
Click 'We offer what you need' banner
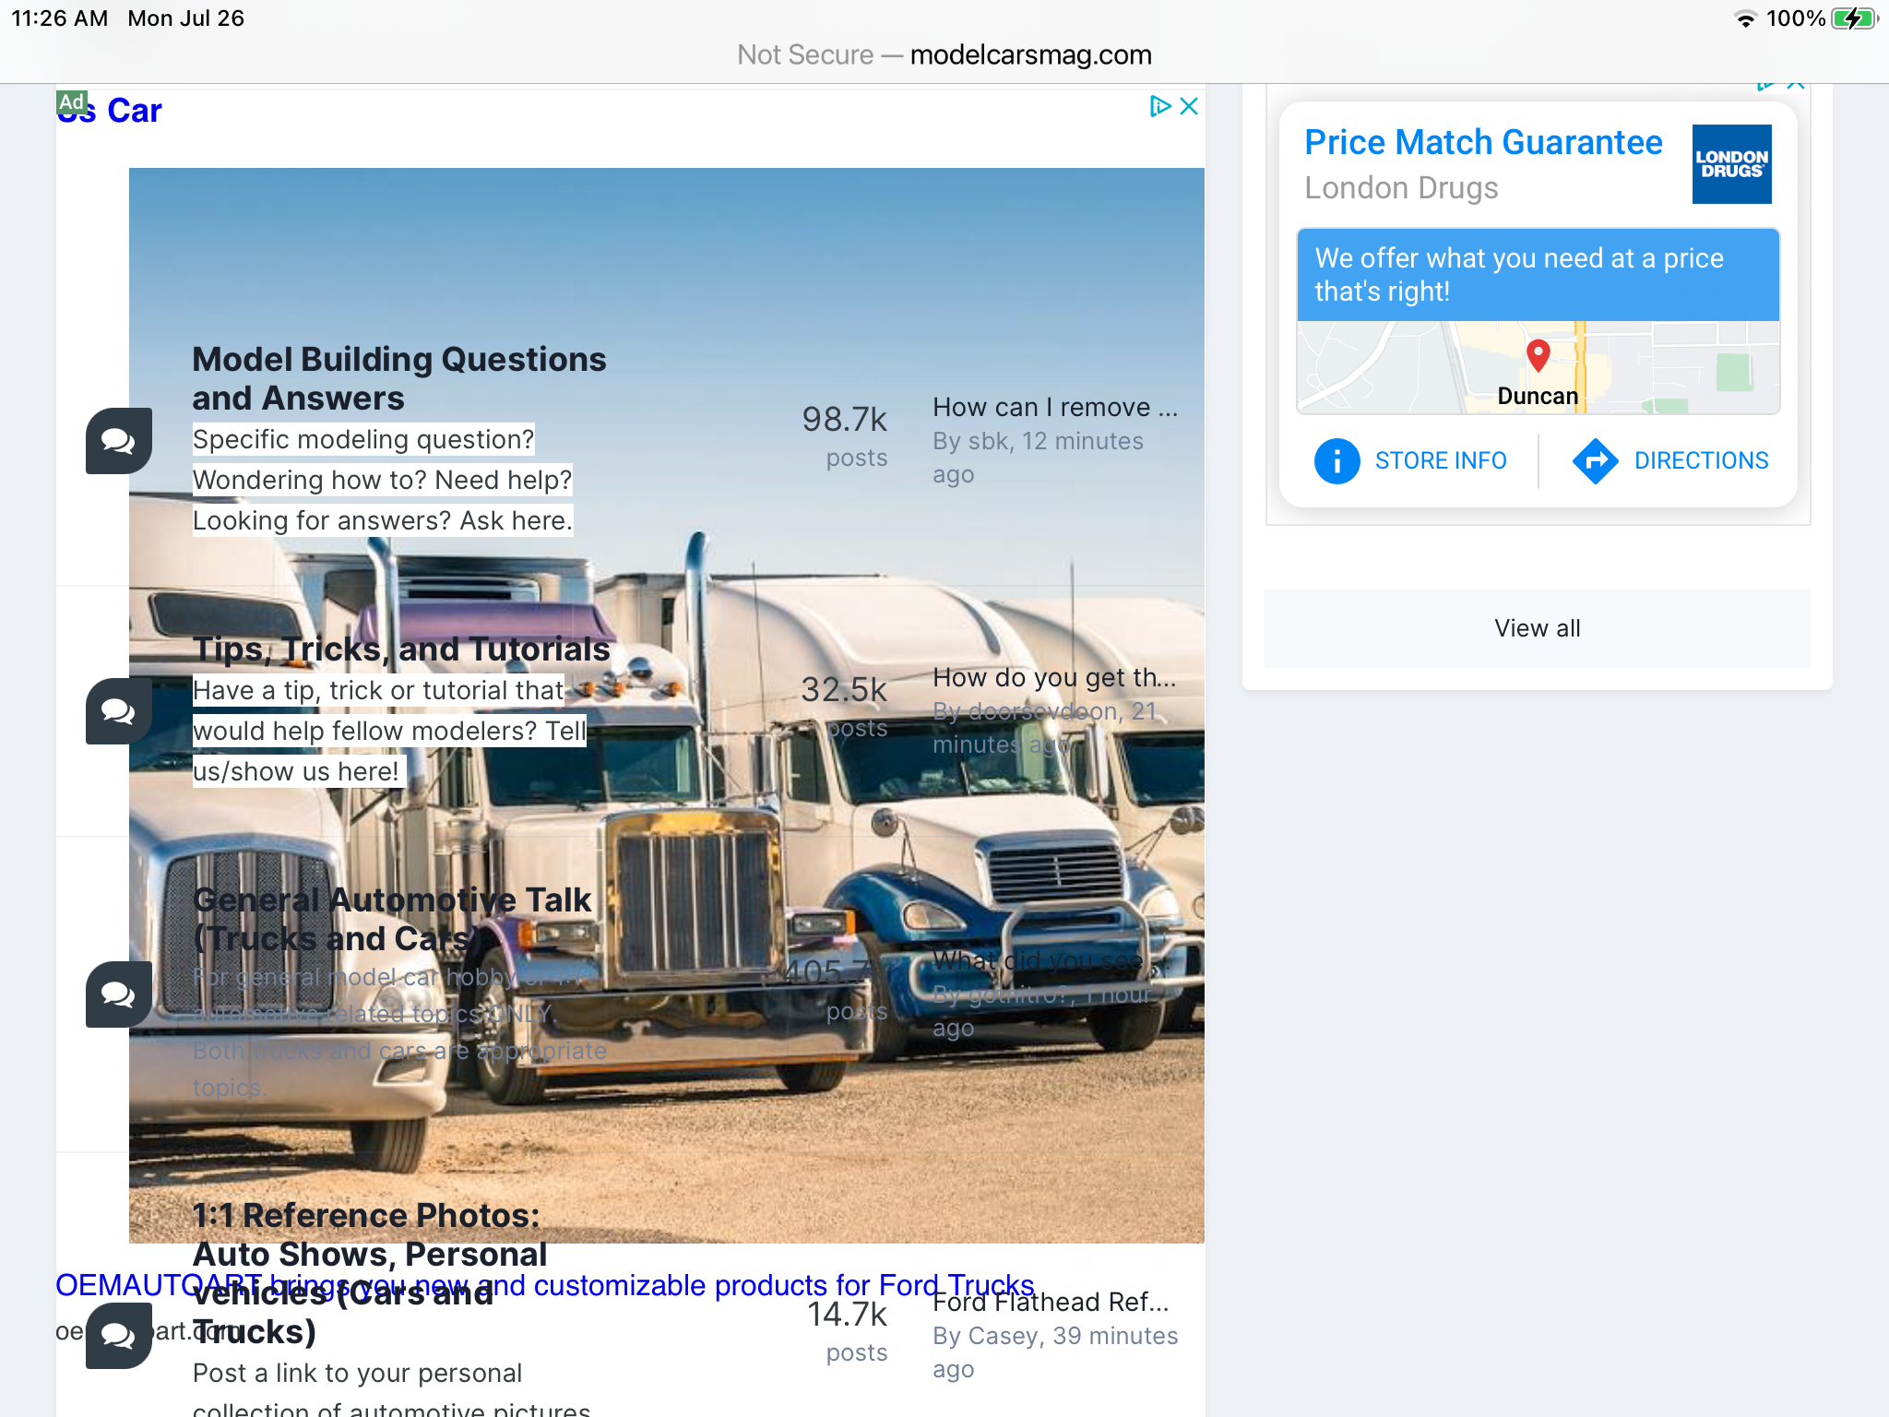1538,275
